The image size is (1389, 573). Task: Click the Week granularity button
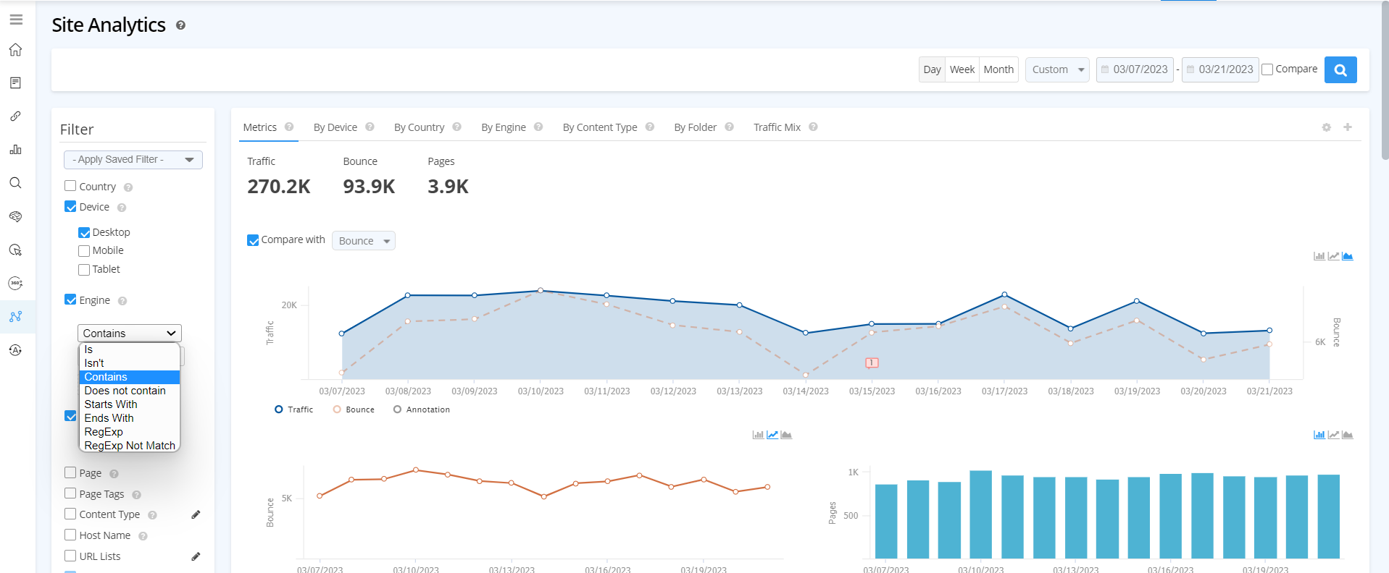[962, 70]
